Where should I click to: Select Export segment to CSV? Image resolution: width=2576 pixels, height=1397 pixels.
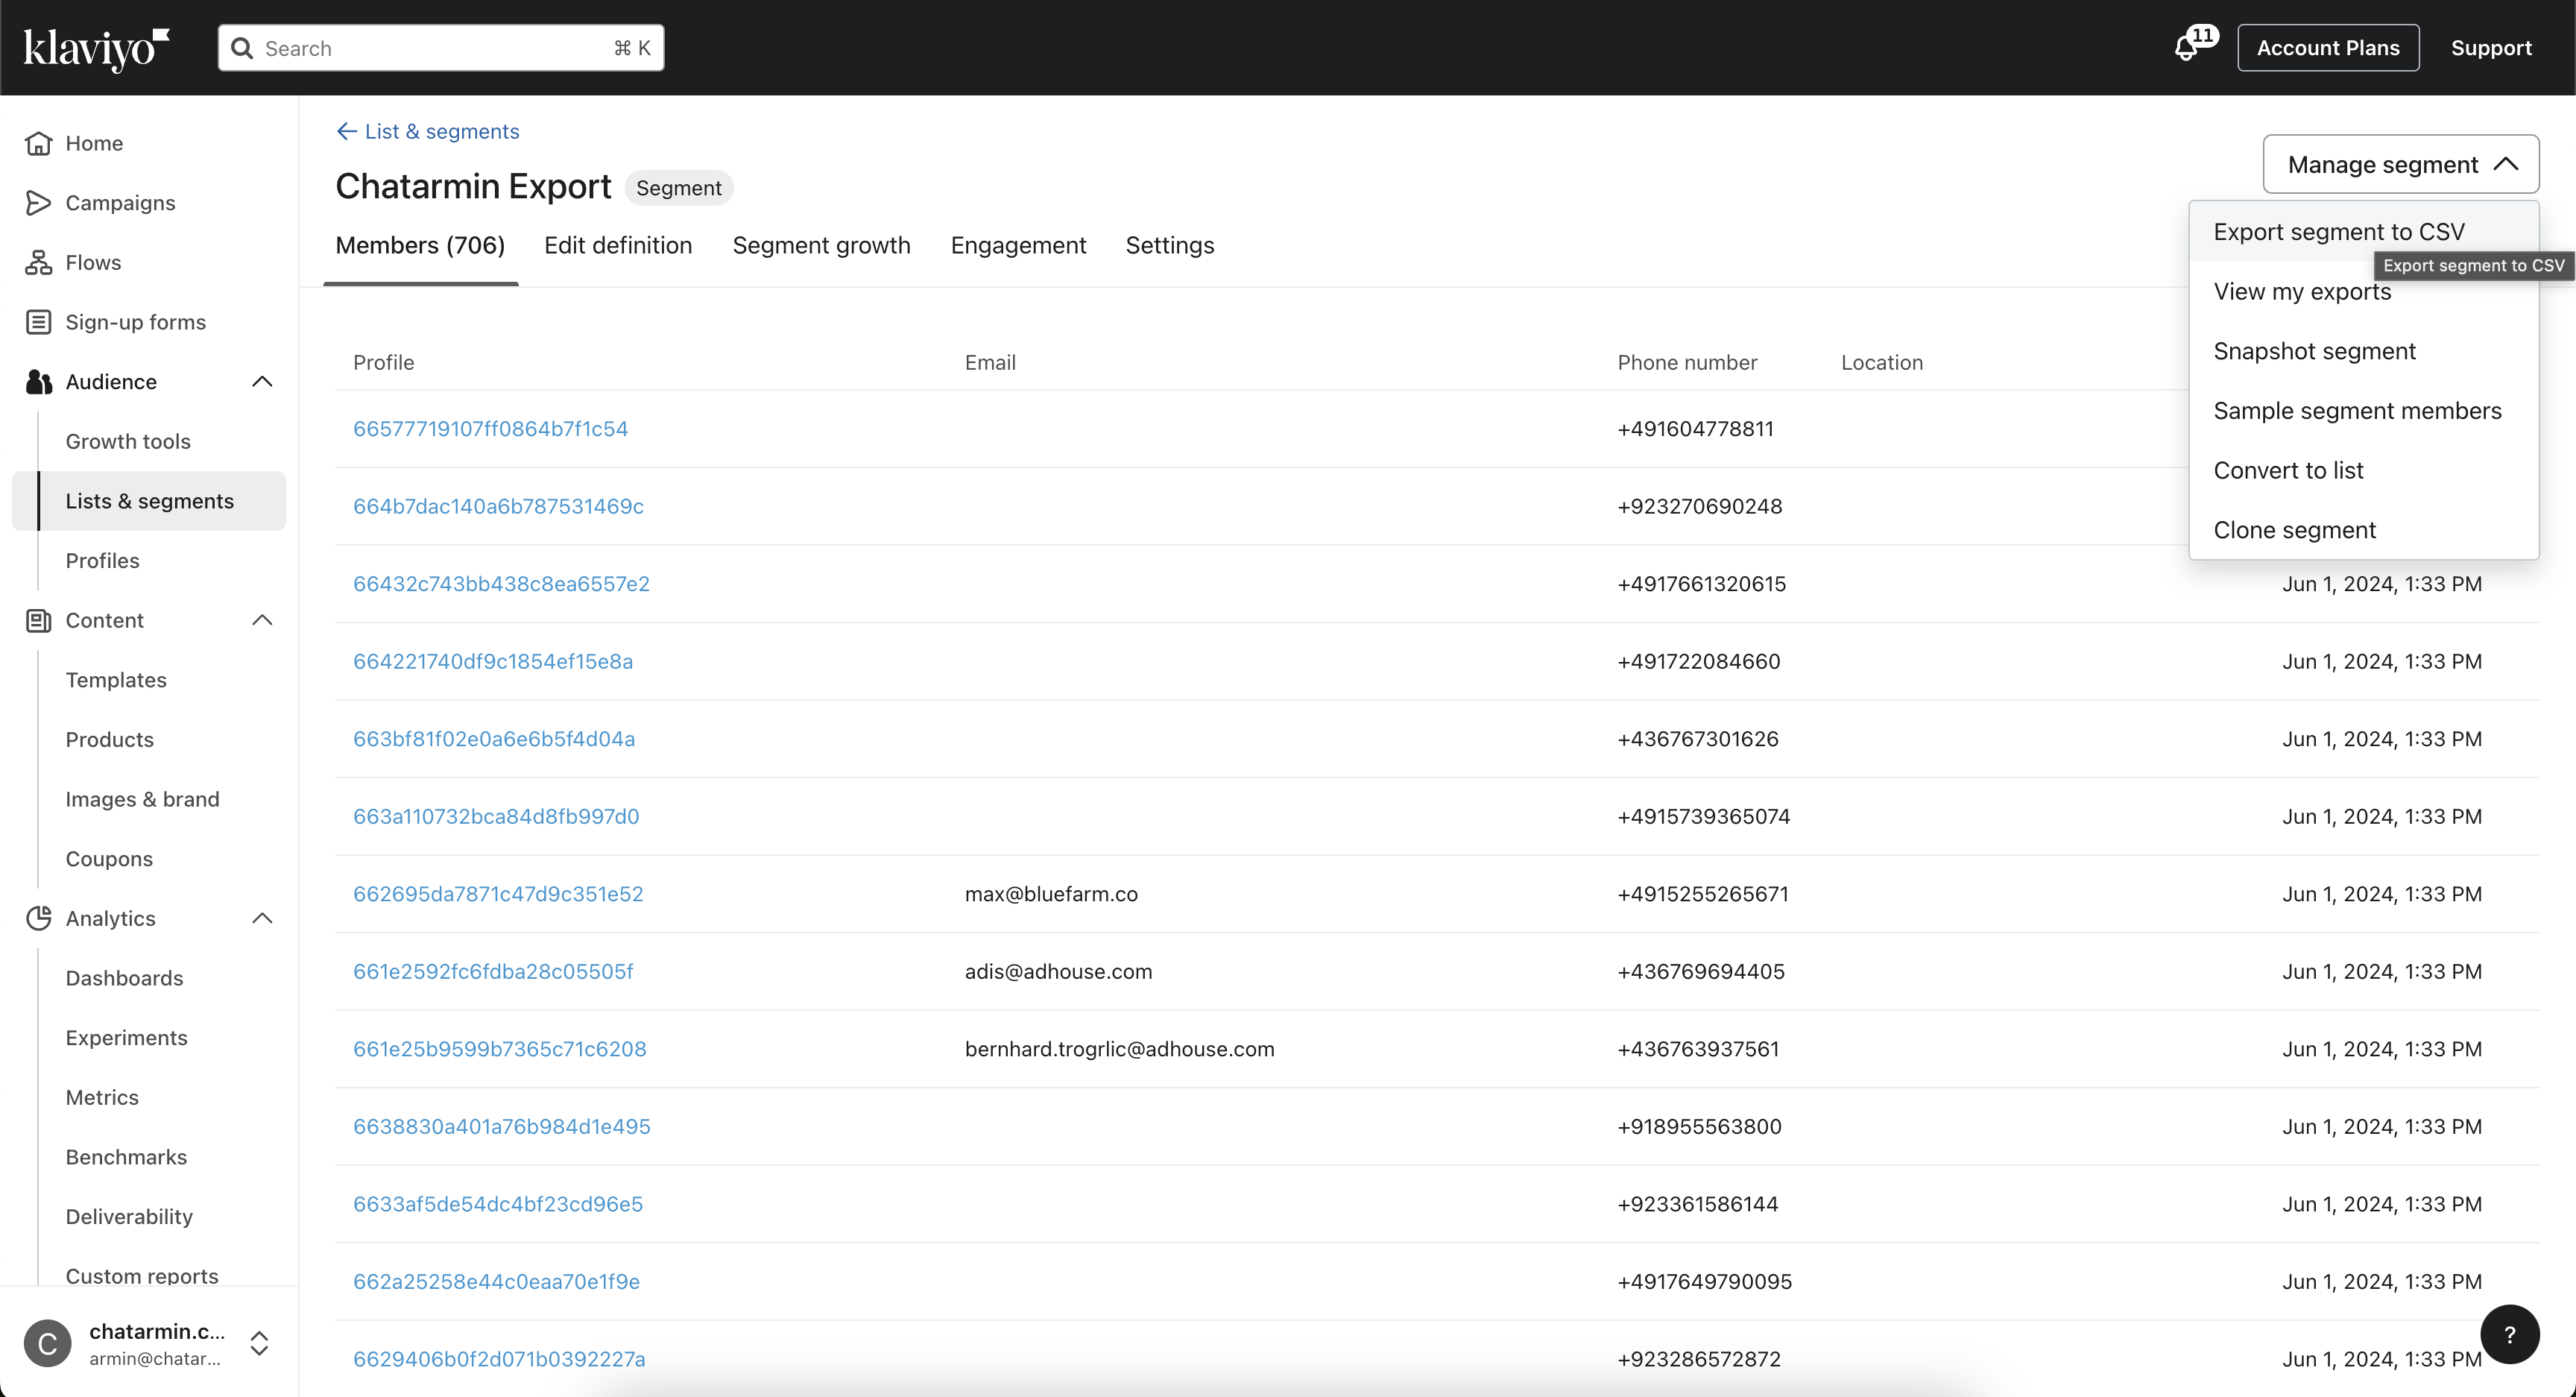tap(2338, 231)
